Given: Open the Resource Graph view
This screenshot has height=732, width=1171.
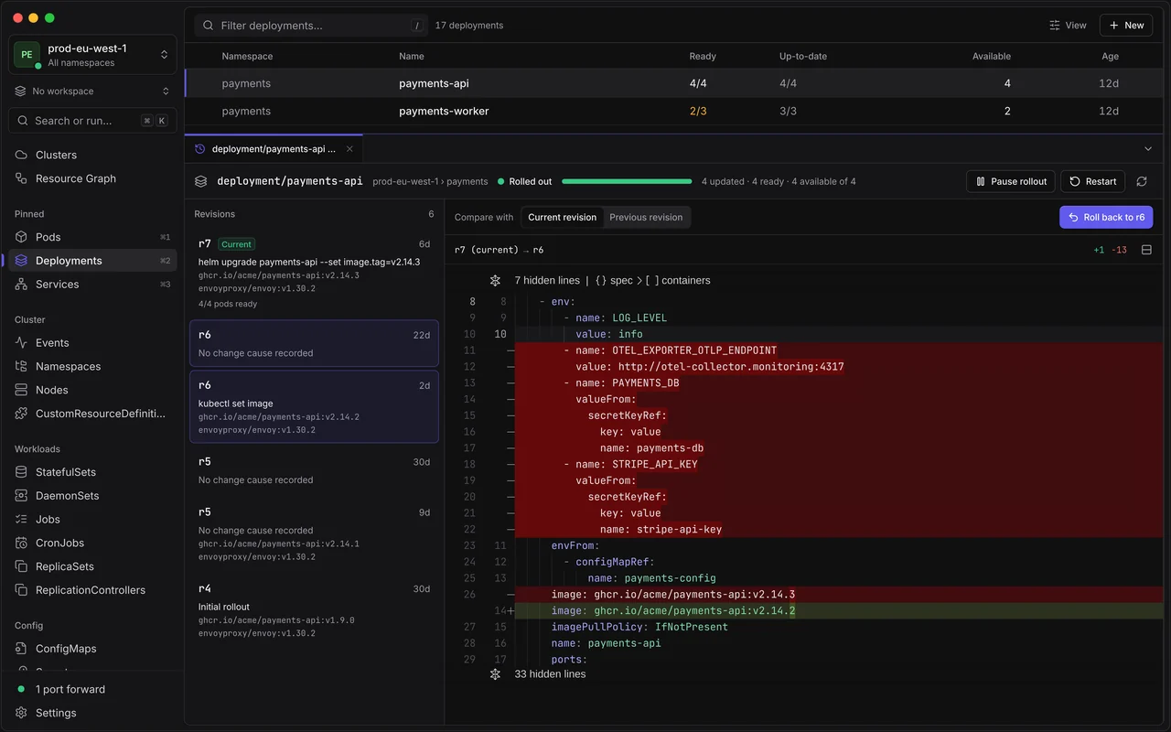Looking at the screenshot, I should tap(92, 178).
